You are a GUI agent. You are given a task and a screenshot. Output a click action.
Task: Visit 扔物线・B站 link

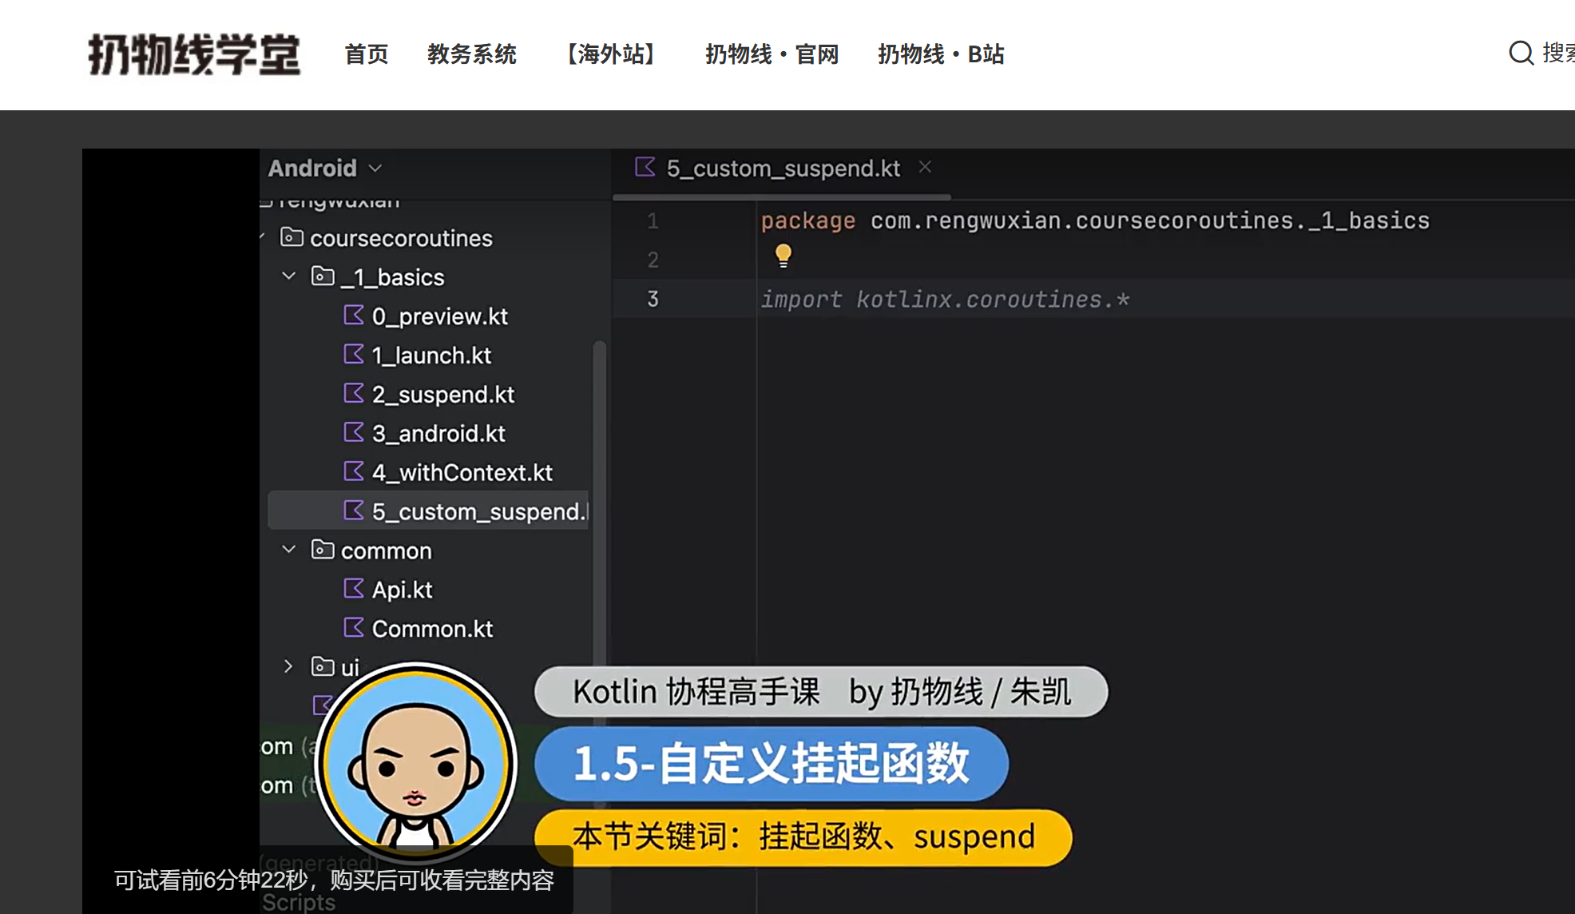pos(941,54)
